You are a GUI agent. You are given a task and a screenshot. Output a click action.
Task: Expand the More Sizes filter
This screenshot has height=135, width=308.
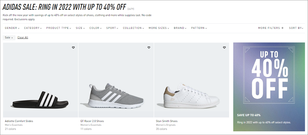point(159,28)
